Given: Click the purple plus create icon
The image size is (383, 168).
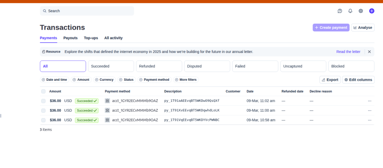Looking at the screenshot, I should 372,11.
